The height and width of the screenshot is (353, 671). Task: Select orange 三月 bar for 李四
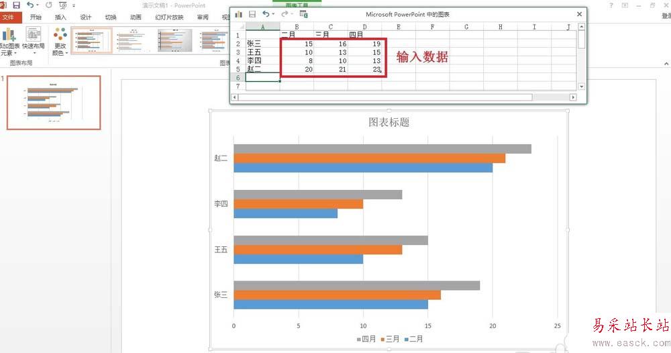point(299,203)
